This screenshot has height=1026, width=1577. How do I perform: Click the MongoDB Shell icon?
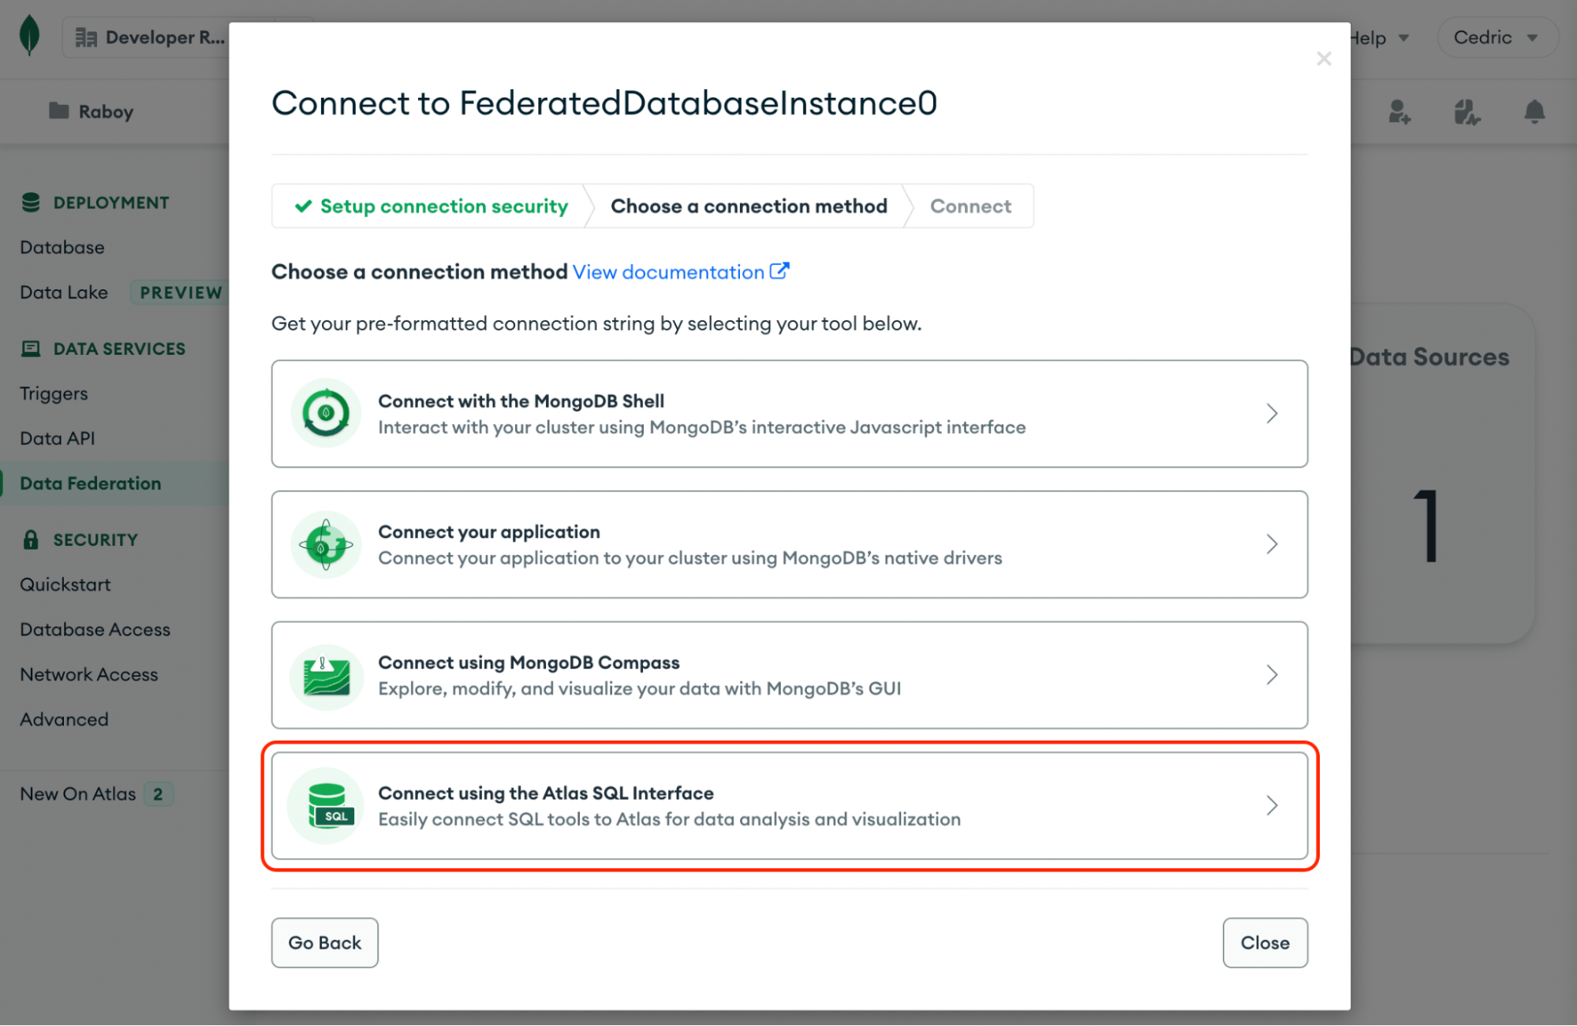(x=326, y=413)
